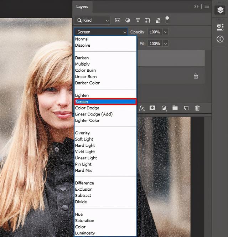228x237 pixels.
Task: Collapse panel with double-arrow icon
Action: [x=196, y=6]
